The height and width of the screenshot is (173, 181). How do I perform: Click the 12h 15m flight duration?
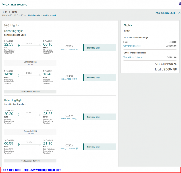[x=29, y=143]
